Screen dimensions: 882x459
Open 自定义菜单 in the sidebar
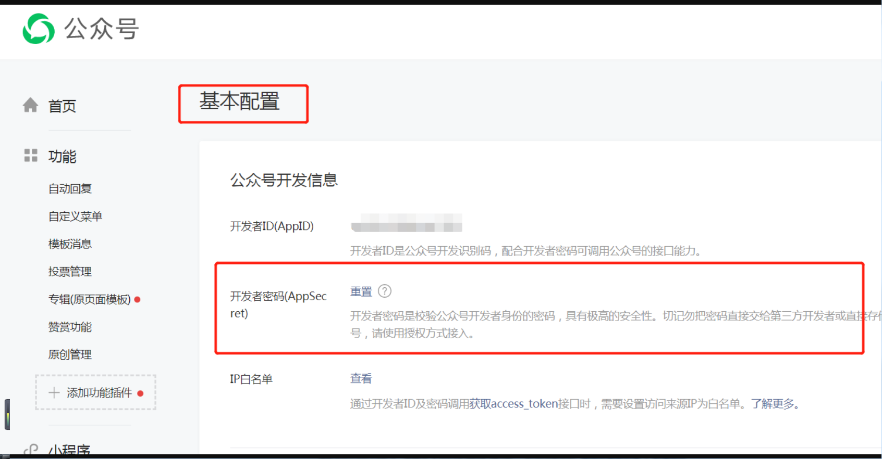(x=75, y=216)
